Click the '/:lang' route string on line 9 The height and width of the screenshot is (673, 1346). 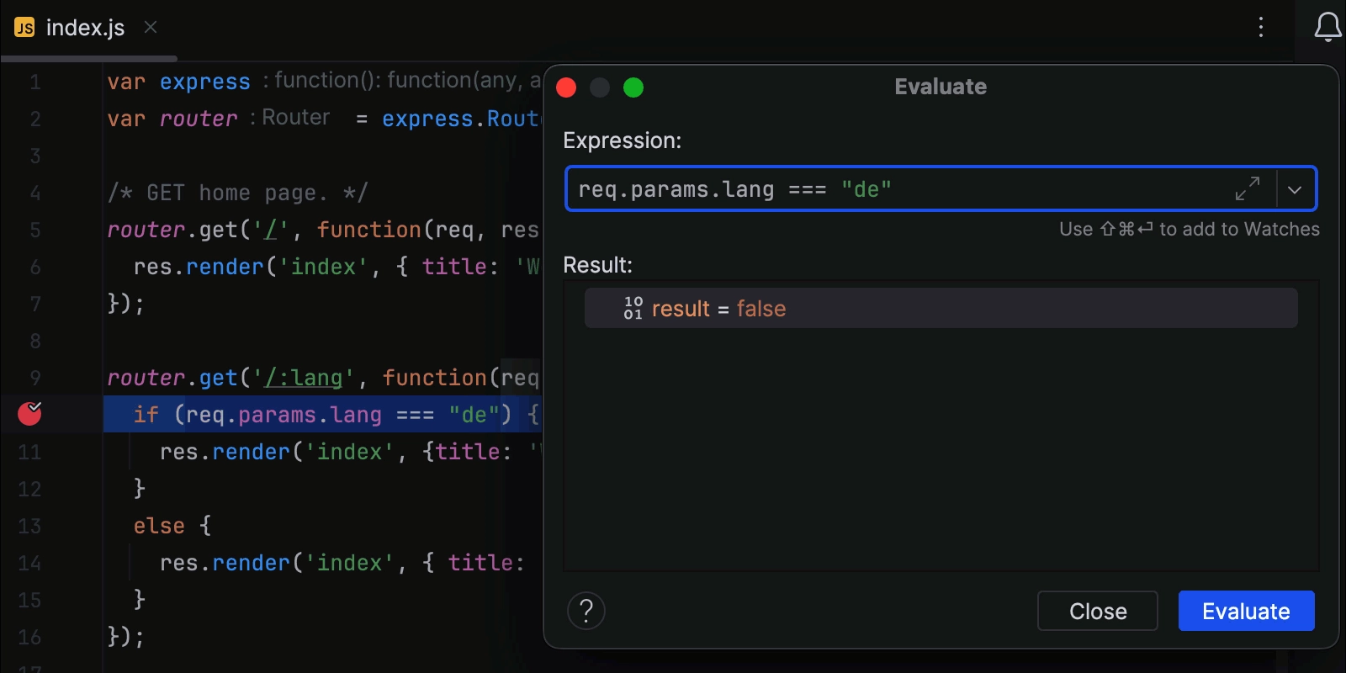304,378
